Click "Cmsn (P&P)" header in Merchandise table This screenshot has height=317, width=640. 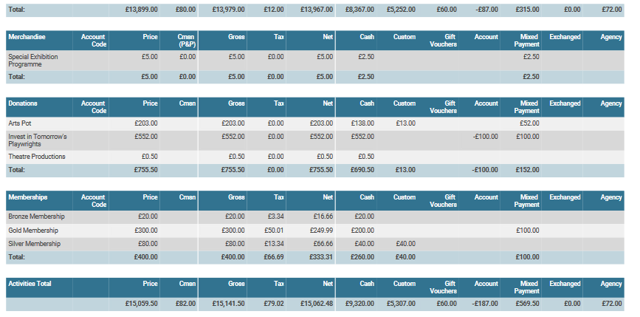tap(187, 41)
